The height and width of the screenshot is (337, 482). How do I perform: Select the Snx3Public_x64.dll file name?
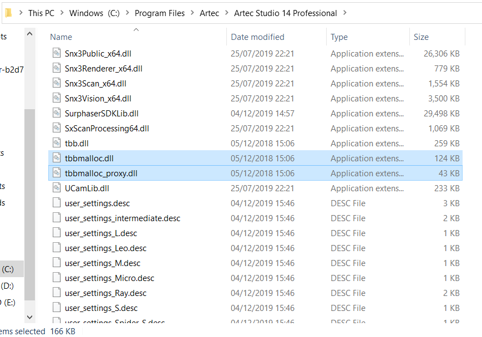click(x=98, y=53)
